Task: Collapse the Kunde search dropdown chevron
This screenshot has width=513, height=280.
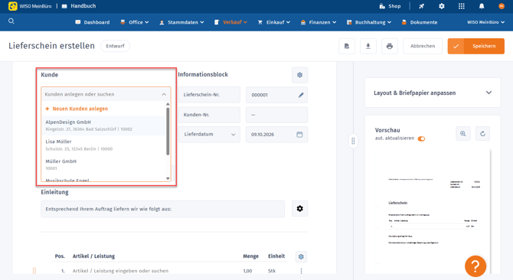Action: (164, 94)
